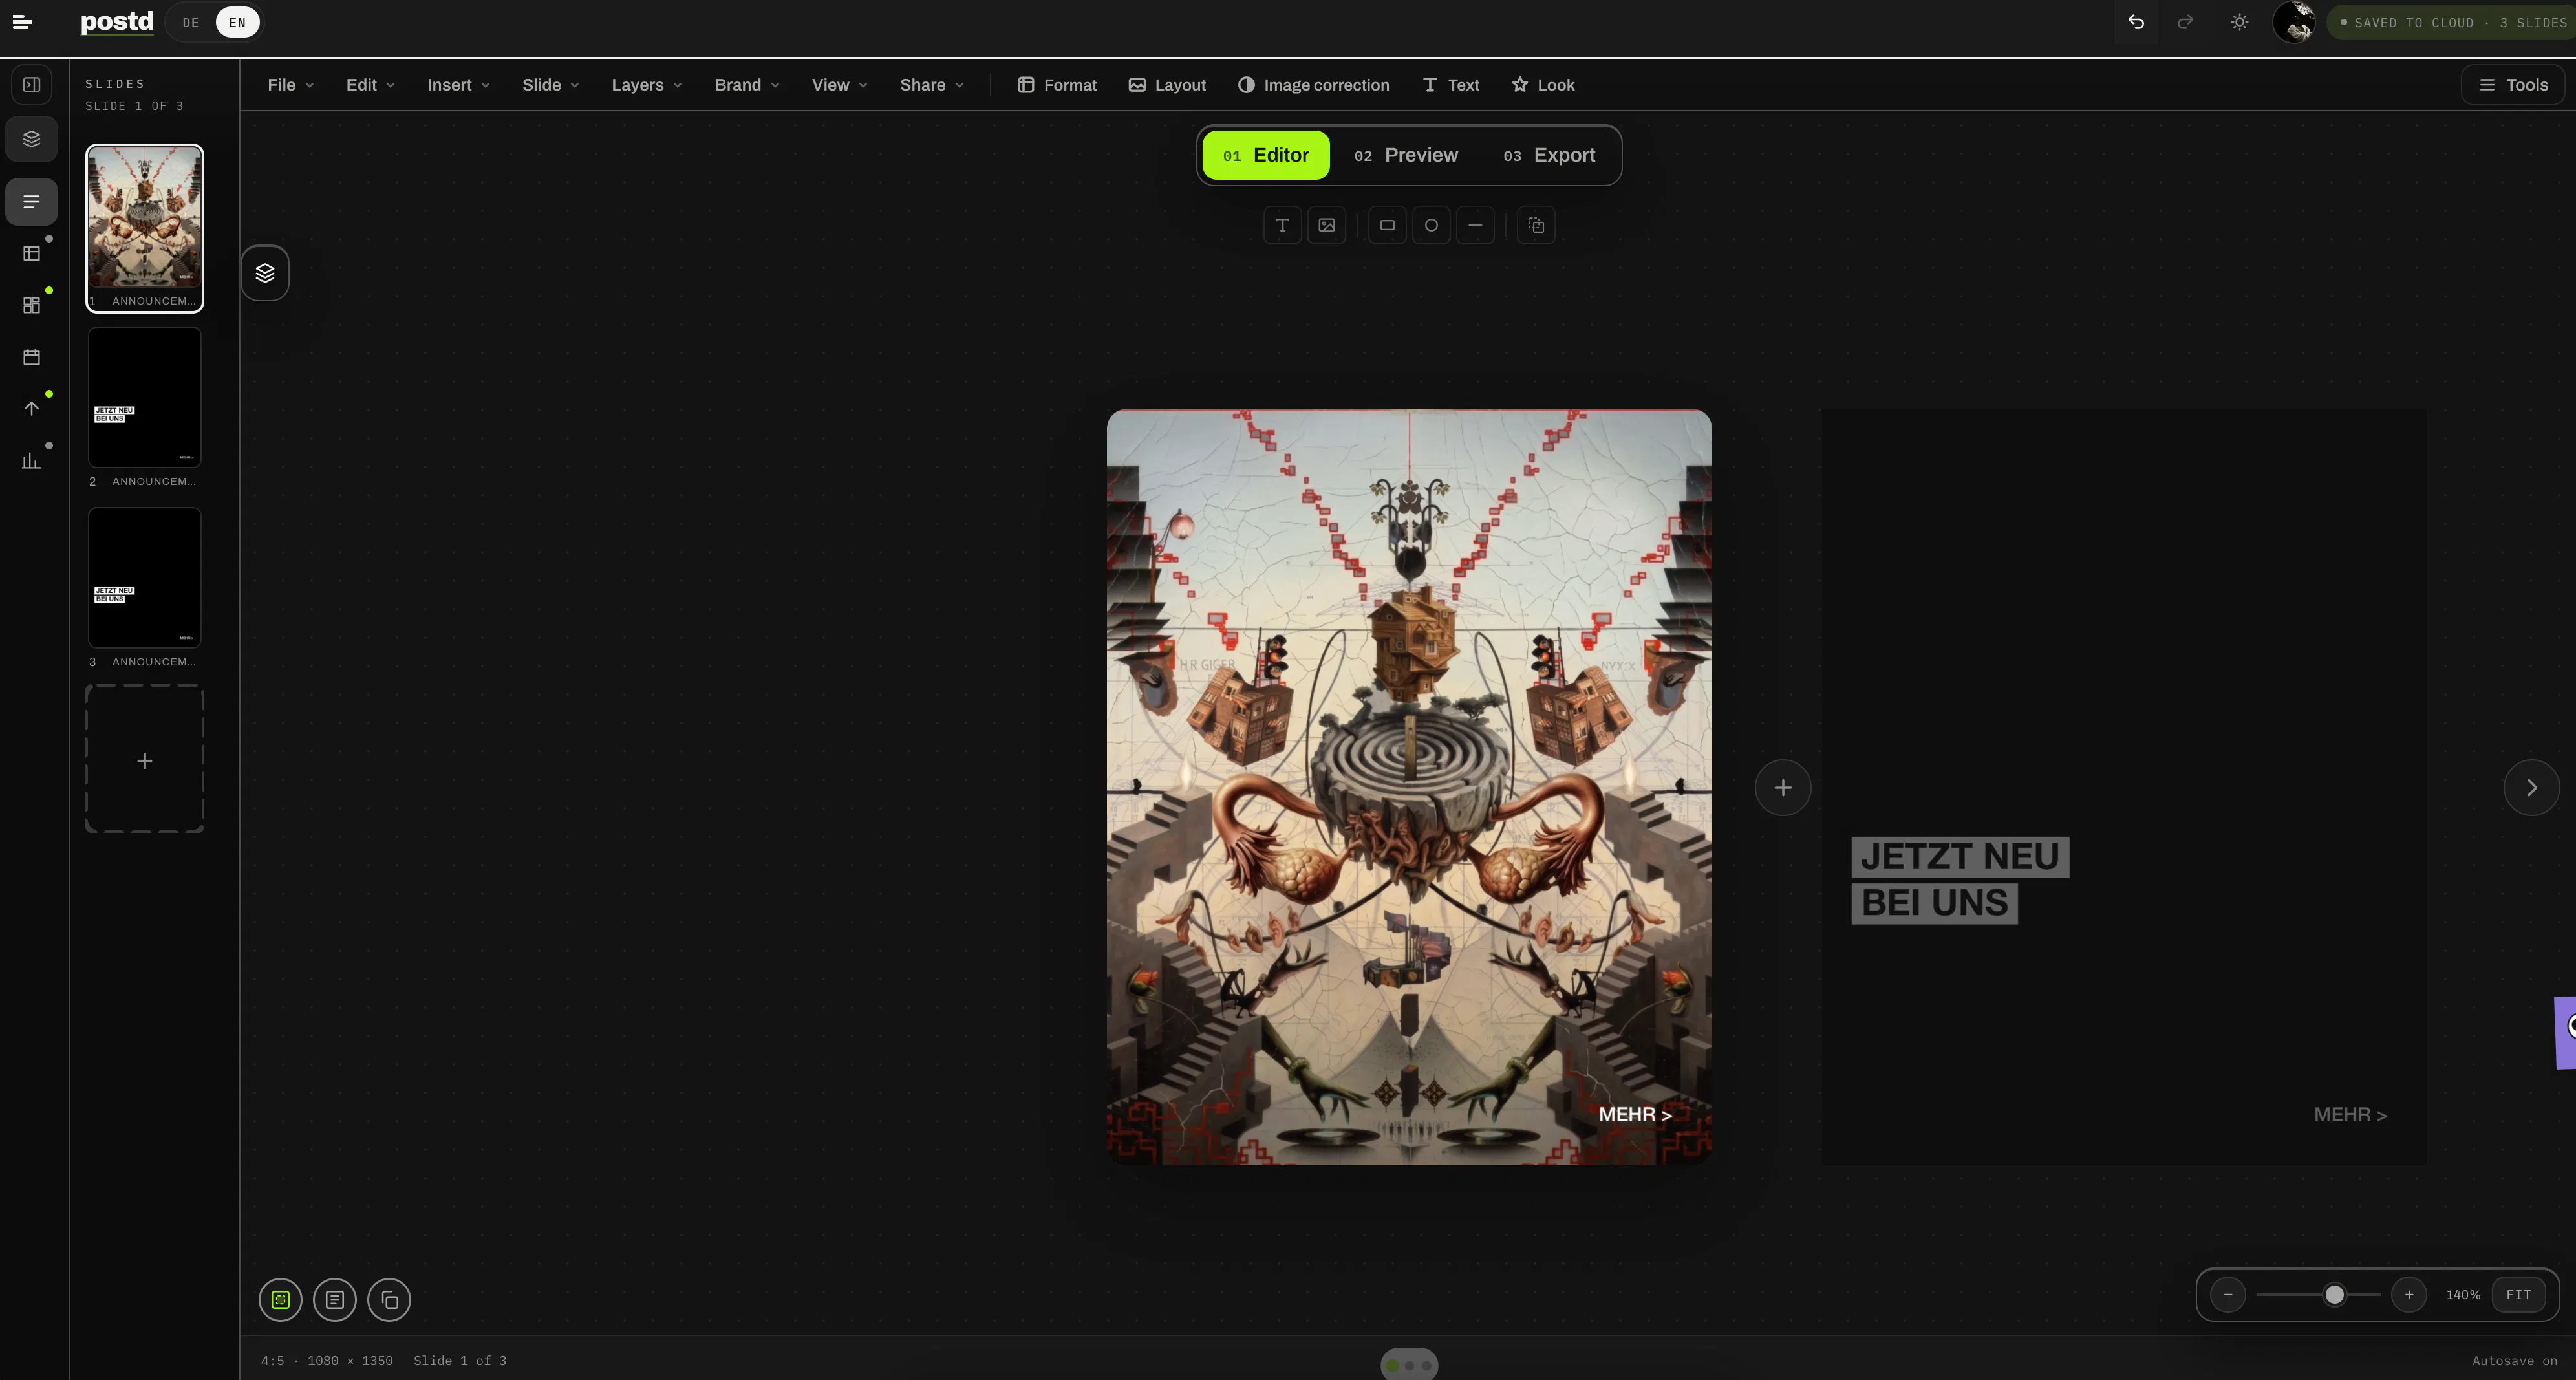Select the highlighted text-lines icon in the left sidebar
Screen dimensions: 2576x1380
coord(32,202)
